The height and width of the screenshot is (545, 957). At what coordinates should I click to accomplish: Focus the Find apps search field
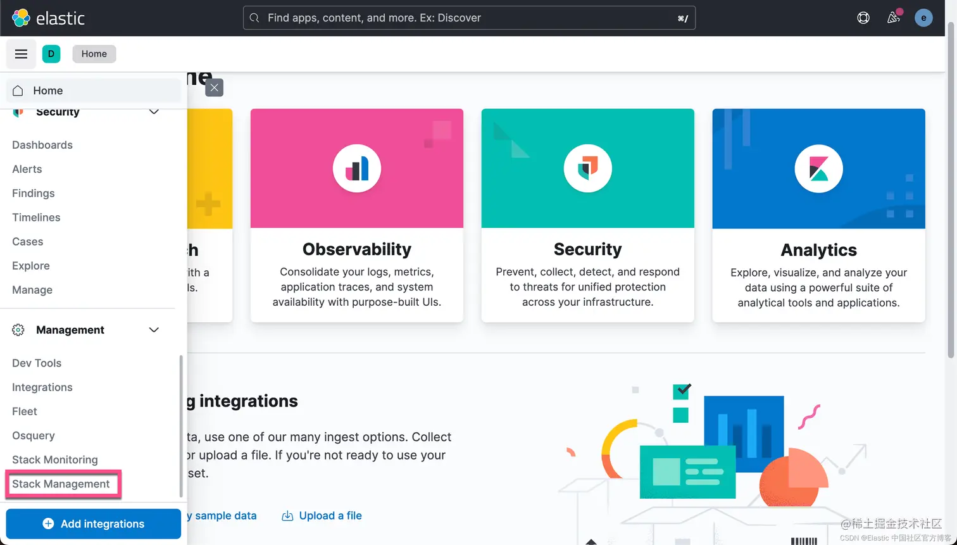(469, 18)
